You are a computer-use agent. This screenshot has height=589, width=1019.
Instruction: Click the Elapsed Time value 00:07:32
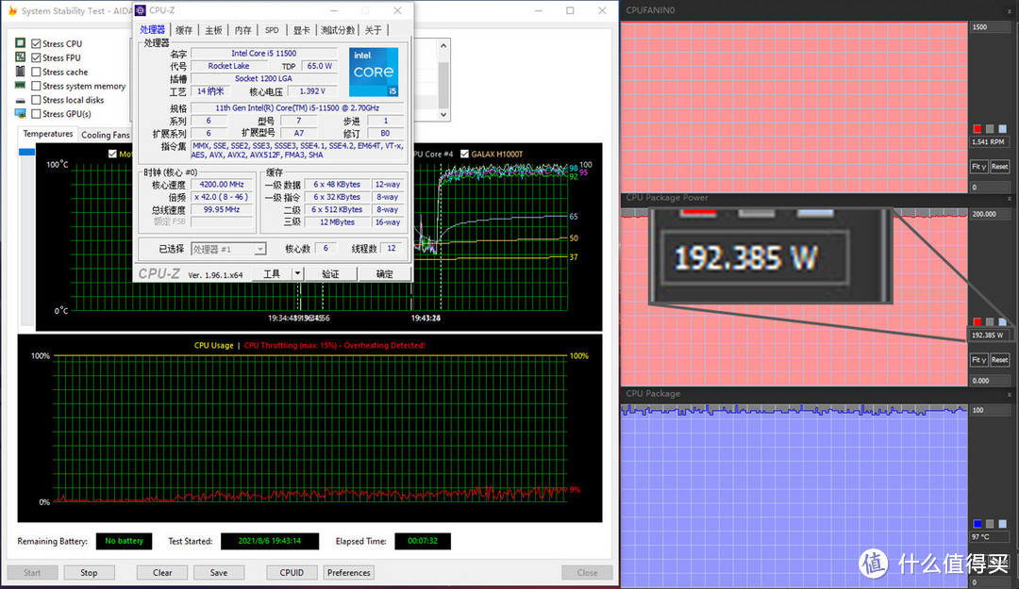(x=423, y=541)
